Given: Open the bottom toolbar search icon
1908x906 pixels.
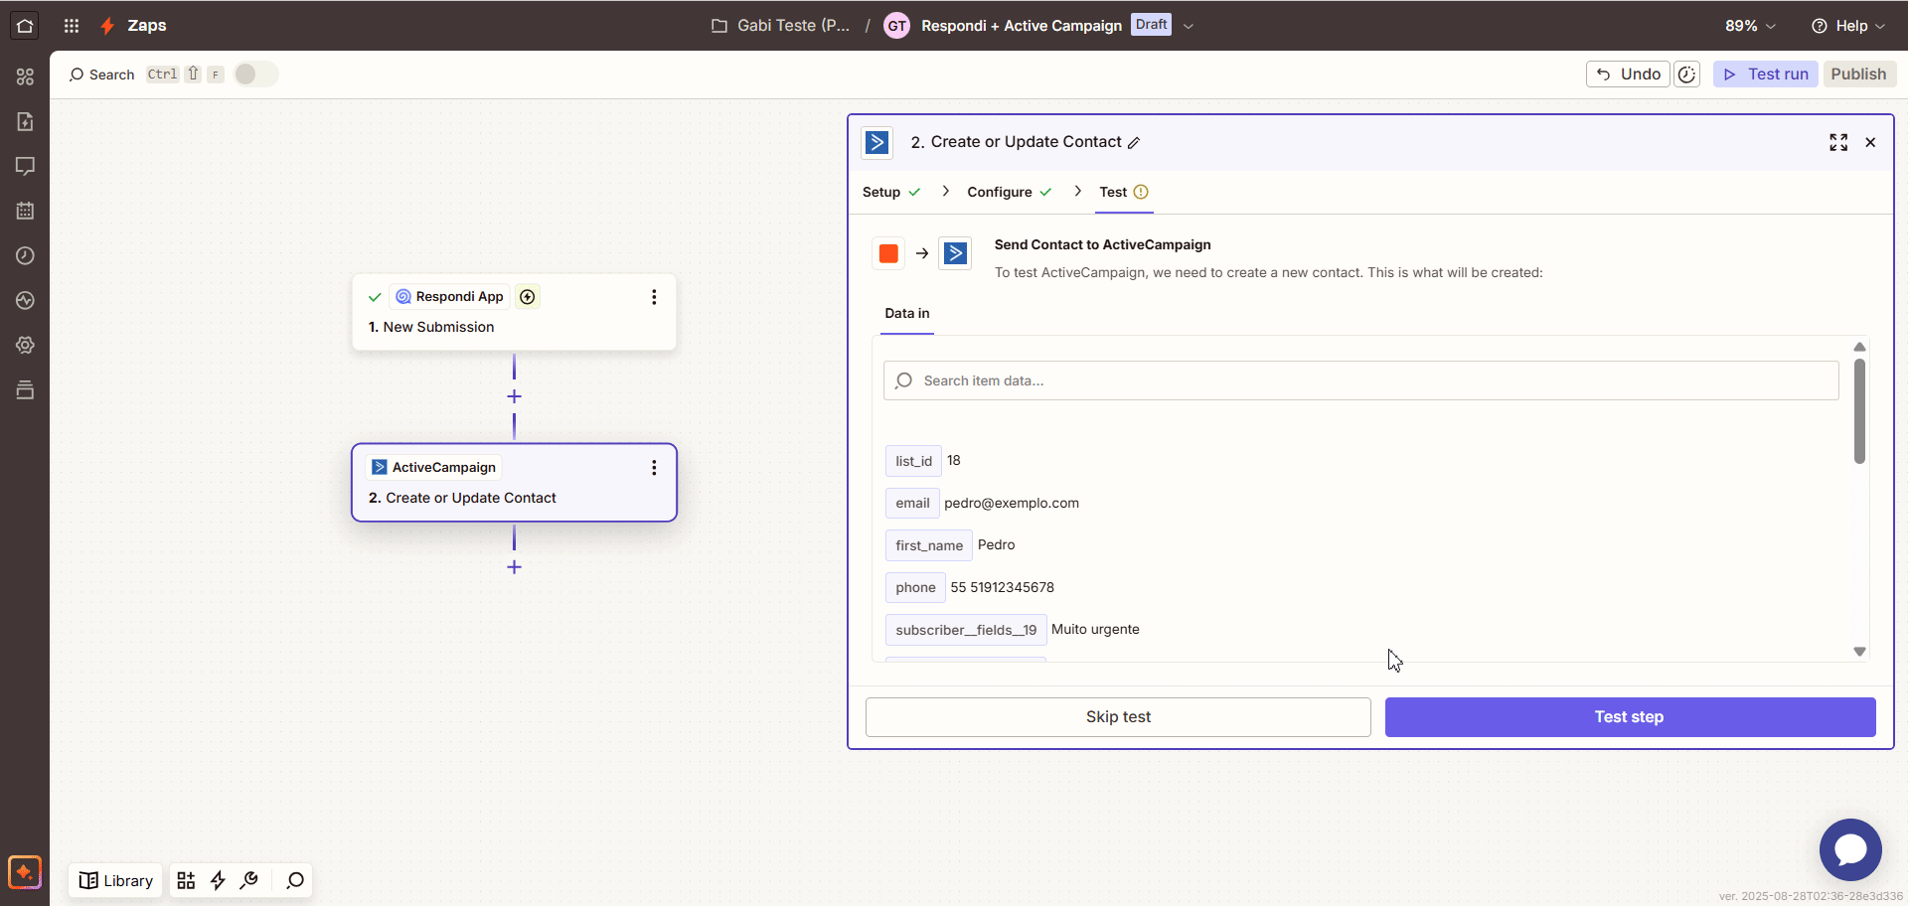Looking at the screenshot, I should pyautogui.click(x=295, y=880).
